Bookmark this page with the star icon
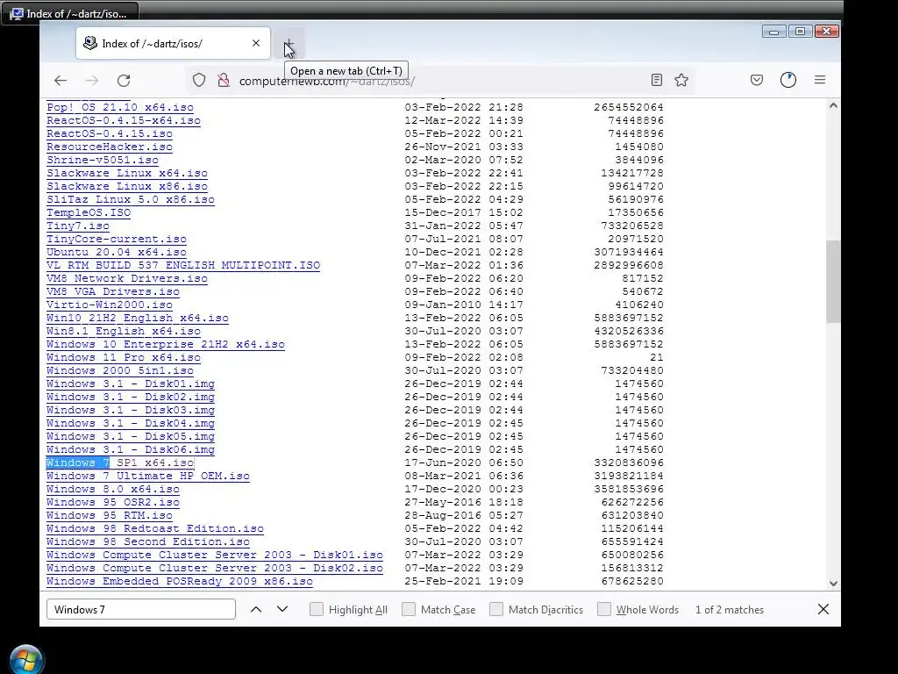Viewport: 898px width, 674px height. click(681, 80)
